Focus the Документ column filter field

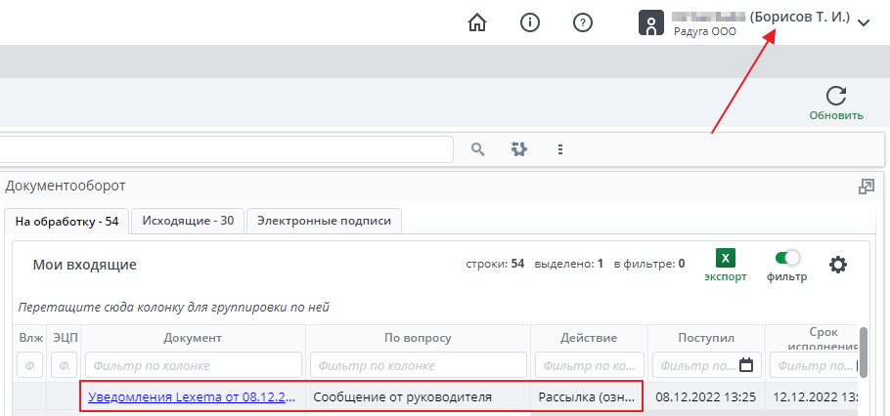[x=194, y=365]
